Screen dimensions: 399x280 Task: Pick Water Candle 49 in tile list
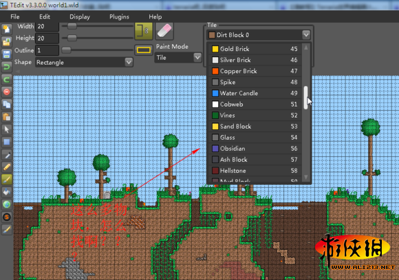255,93
